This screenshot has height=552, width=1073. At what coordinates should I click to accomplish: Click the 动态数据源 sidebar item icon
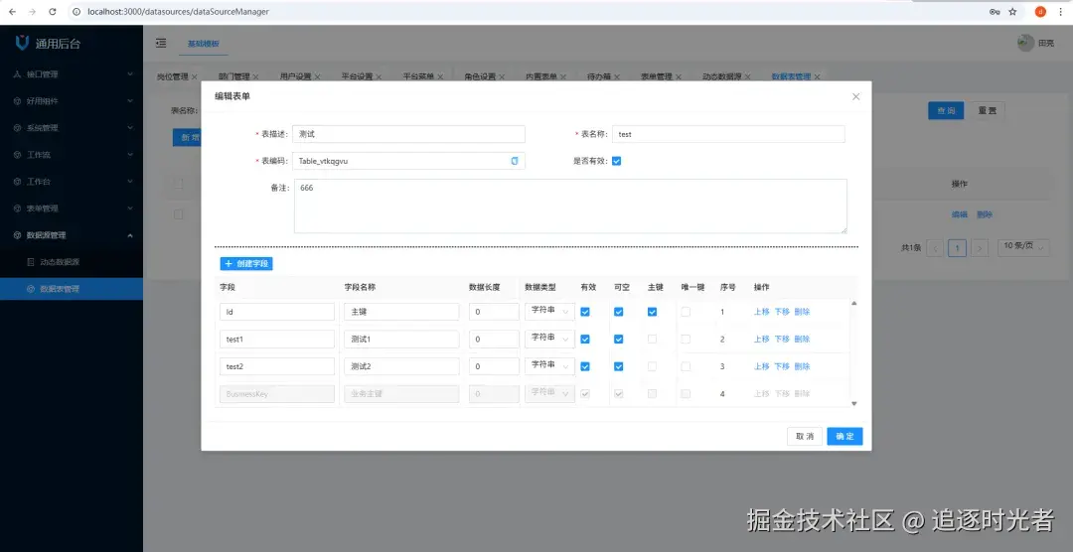[x=30, y=262]
